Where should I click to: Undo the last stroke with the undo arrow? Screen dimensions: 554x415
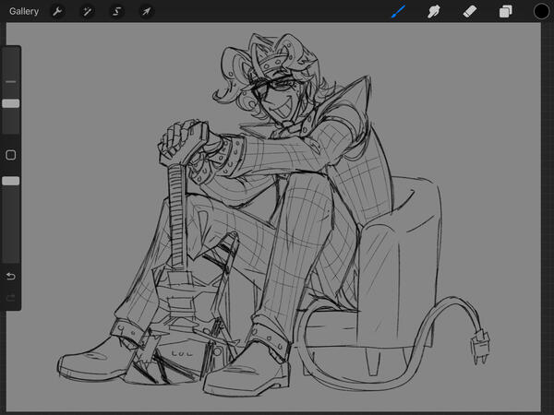point(11,276)
